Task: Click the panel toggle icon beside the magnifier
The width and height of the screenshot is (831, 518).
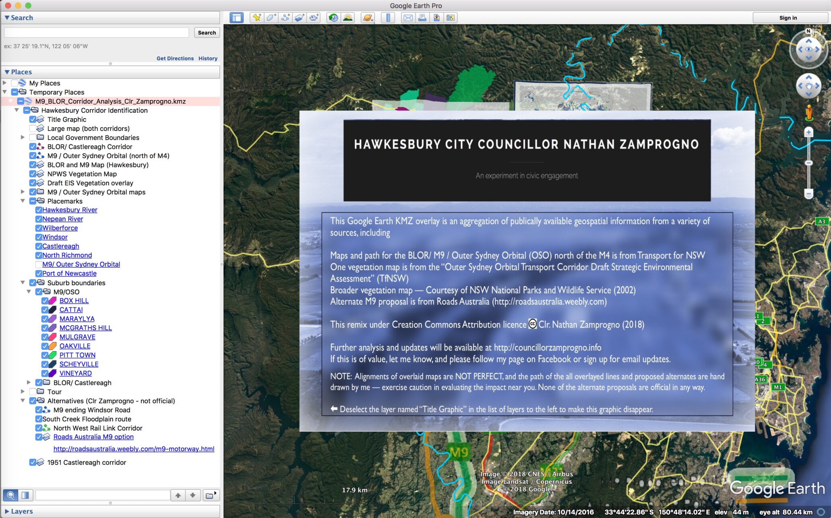Action: [x=25, y=495]
